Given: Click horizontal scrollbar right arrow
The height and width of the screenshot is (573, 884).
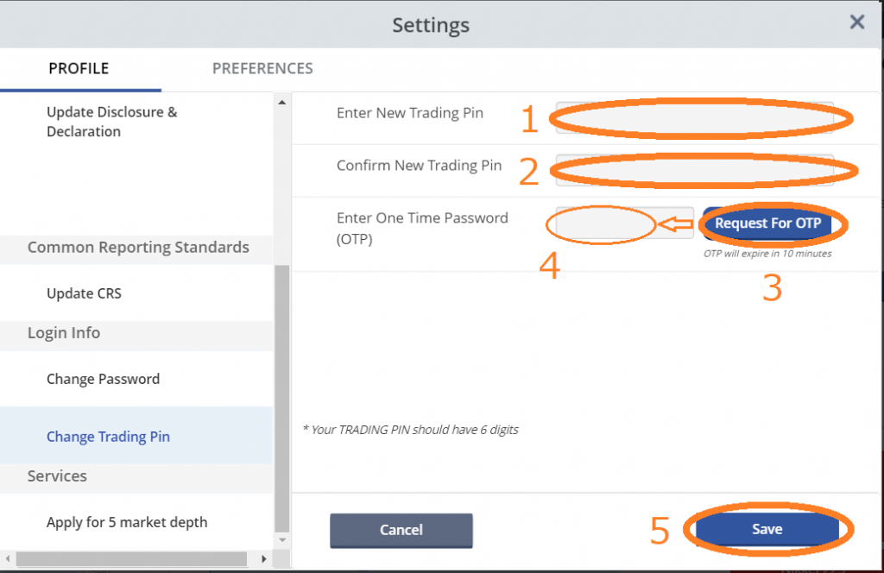Looking at the screenshot, I should pyautogui.click(x=264, y=559).
